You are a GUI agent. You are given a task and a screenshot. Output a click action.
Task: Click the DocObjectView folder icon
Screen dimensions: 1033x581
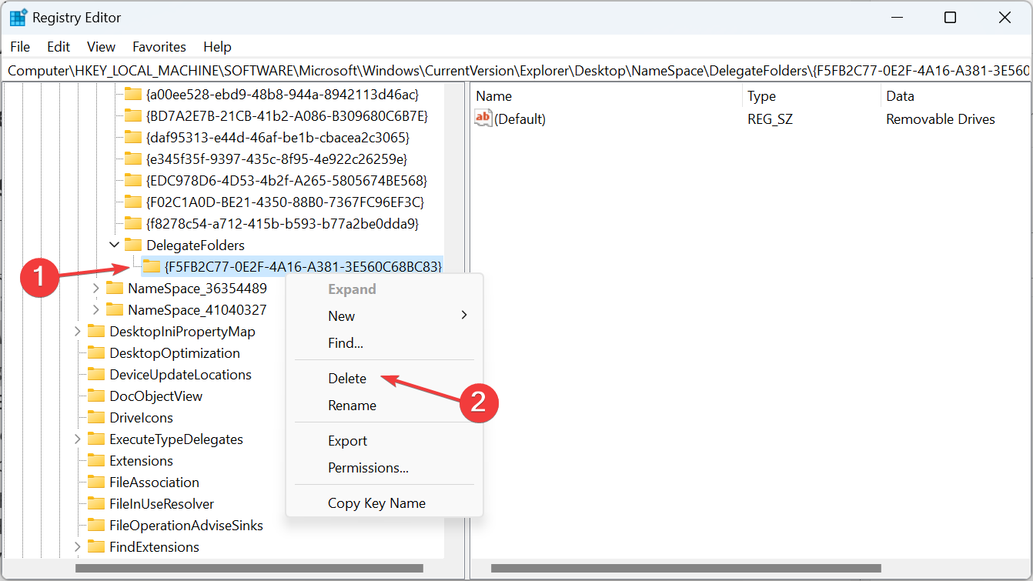click(96, 396)
